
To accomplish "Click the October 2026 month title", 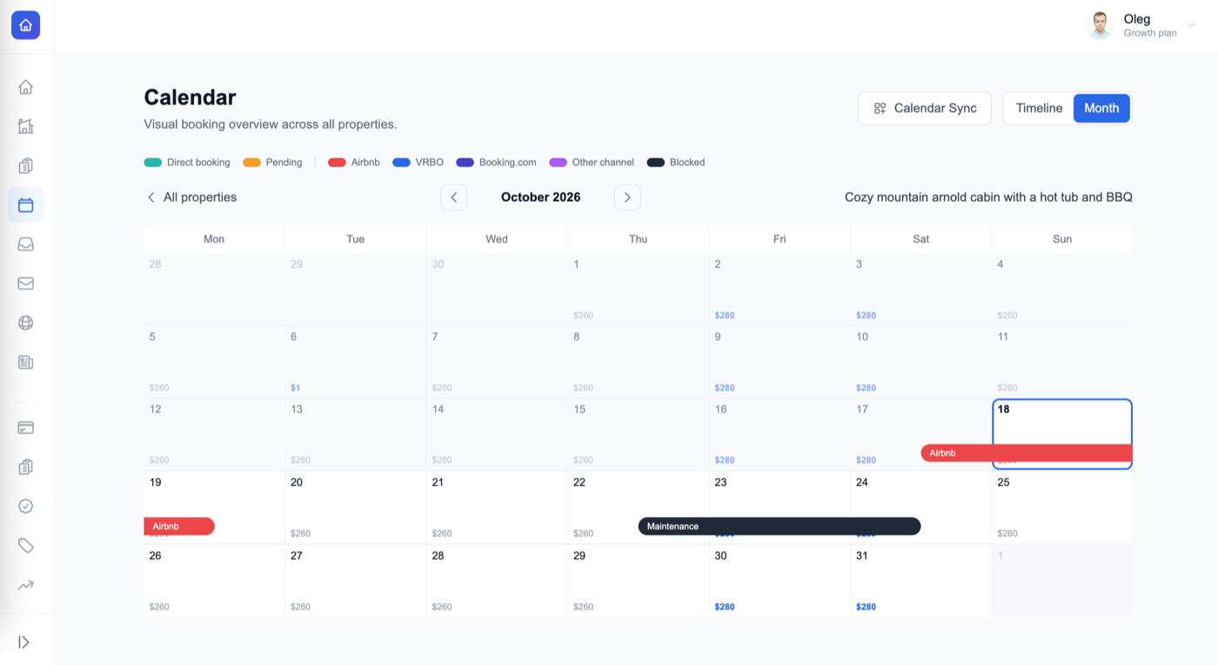I will (x=541, y=197).
